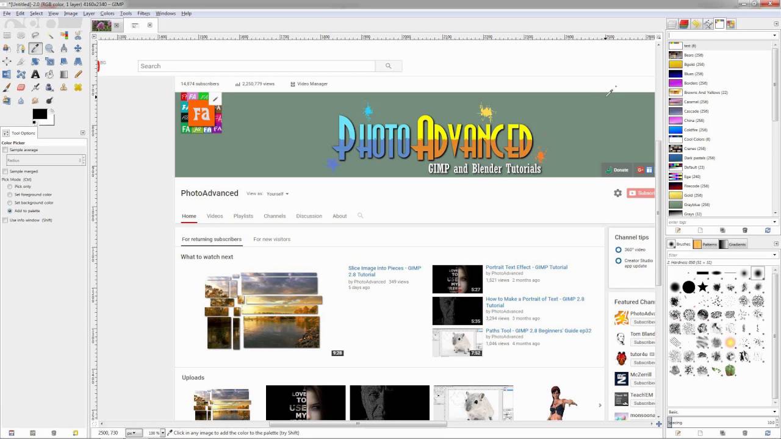
Task: Select the Smudge tool
Action: [35, 101]
